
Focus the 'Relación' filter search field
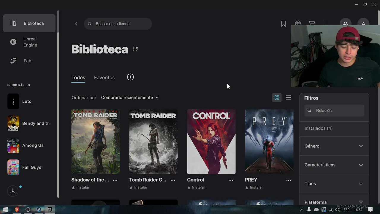[334, 111]
